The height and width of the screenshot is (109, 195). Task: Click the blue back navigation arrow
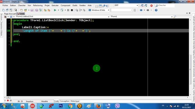pos(141,10)
